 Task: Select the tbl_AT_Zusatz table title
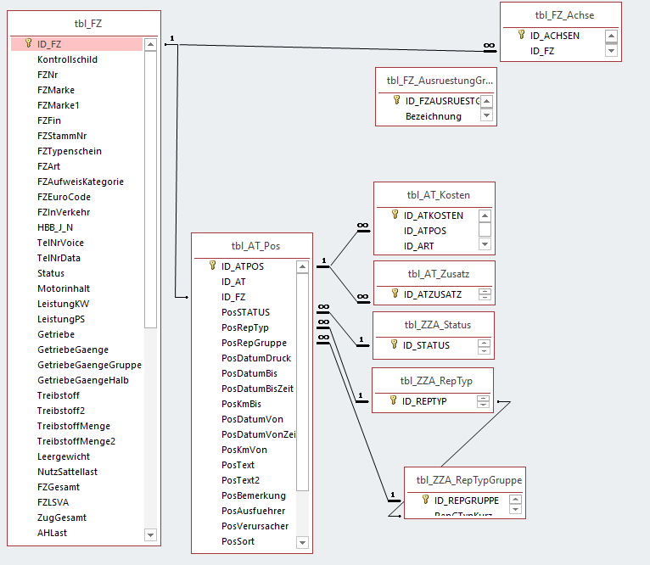(439, 274)
